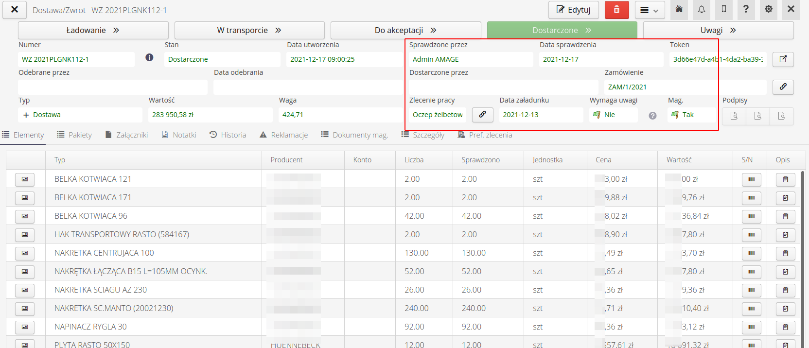Open token external link icon
This screenshot has height=348, width=809.
point(783,59)
